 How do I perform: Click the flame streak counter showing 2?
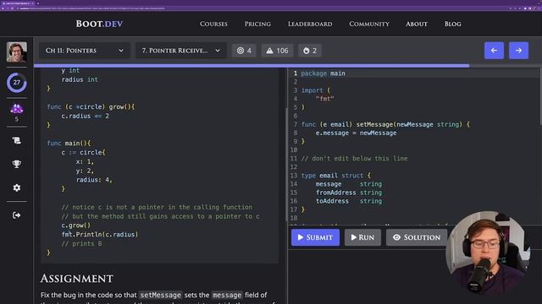310,51
